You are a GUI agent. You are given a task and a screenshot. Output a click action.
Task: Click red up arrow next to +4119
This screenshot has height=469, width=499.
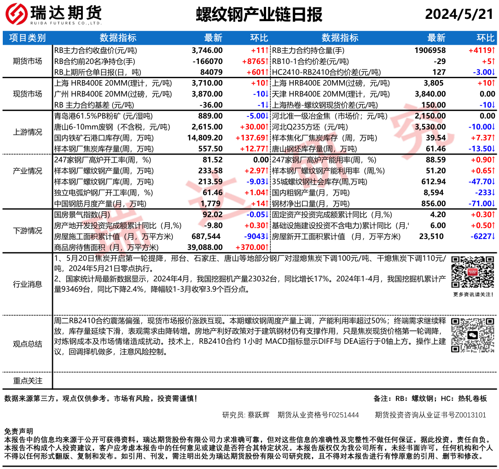click(493, 50)
